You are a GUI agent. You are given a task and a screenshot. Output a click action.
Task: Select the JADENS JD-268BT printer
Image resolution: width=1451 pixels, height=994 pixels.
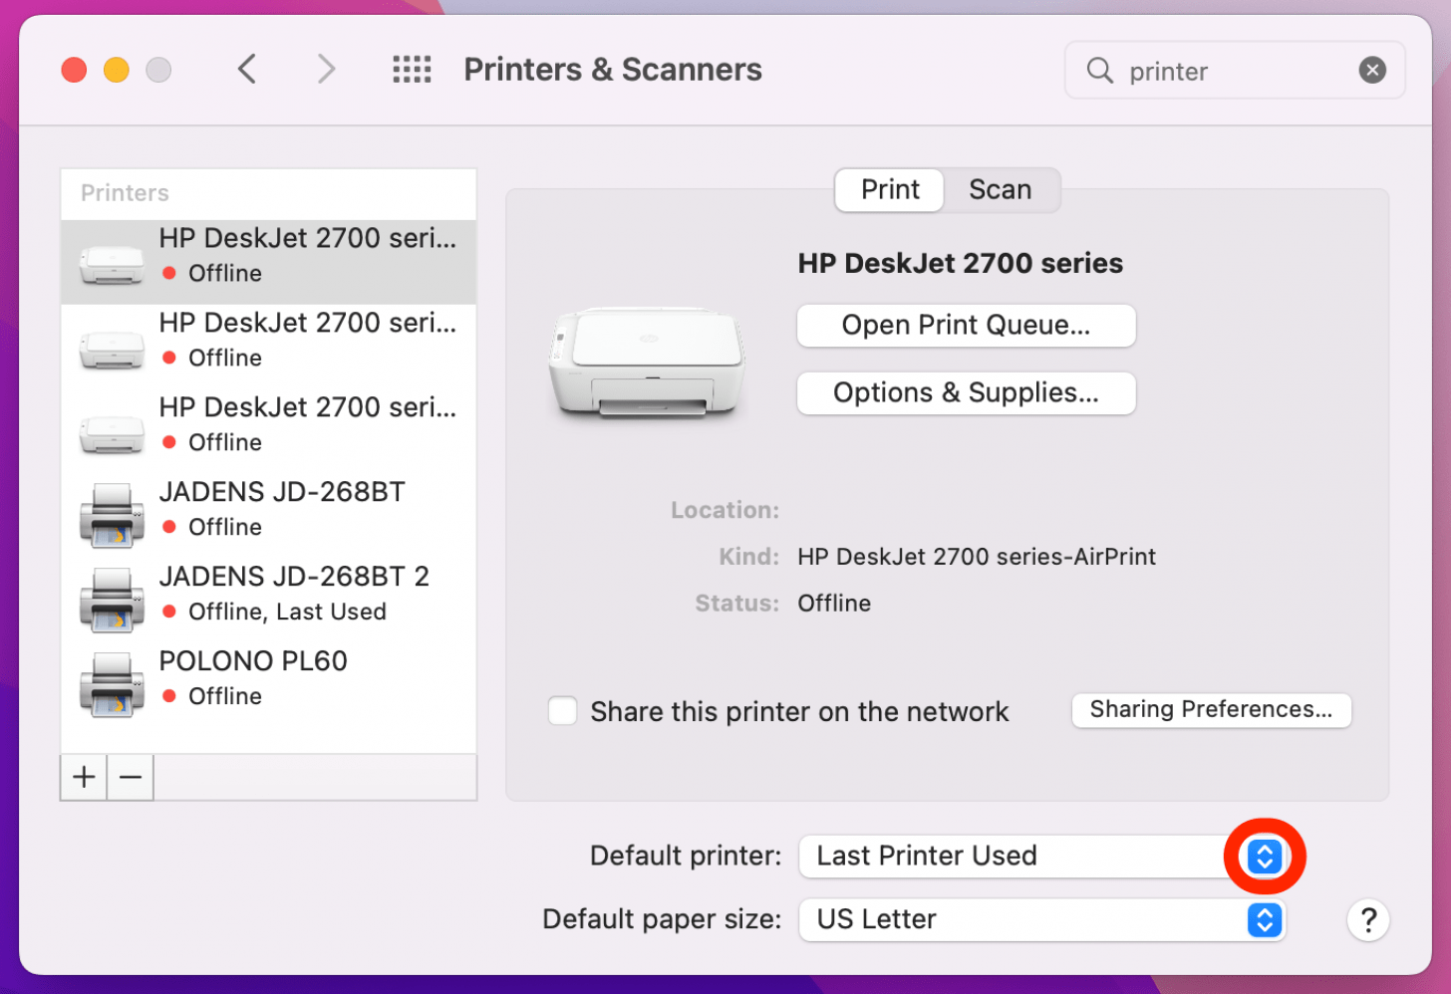[x=268, y=516]
